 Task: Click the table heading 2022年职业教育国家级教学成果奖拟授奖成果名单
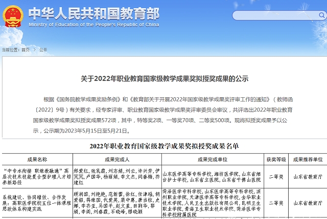point(165,146)
